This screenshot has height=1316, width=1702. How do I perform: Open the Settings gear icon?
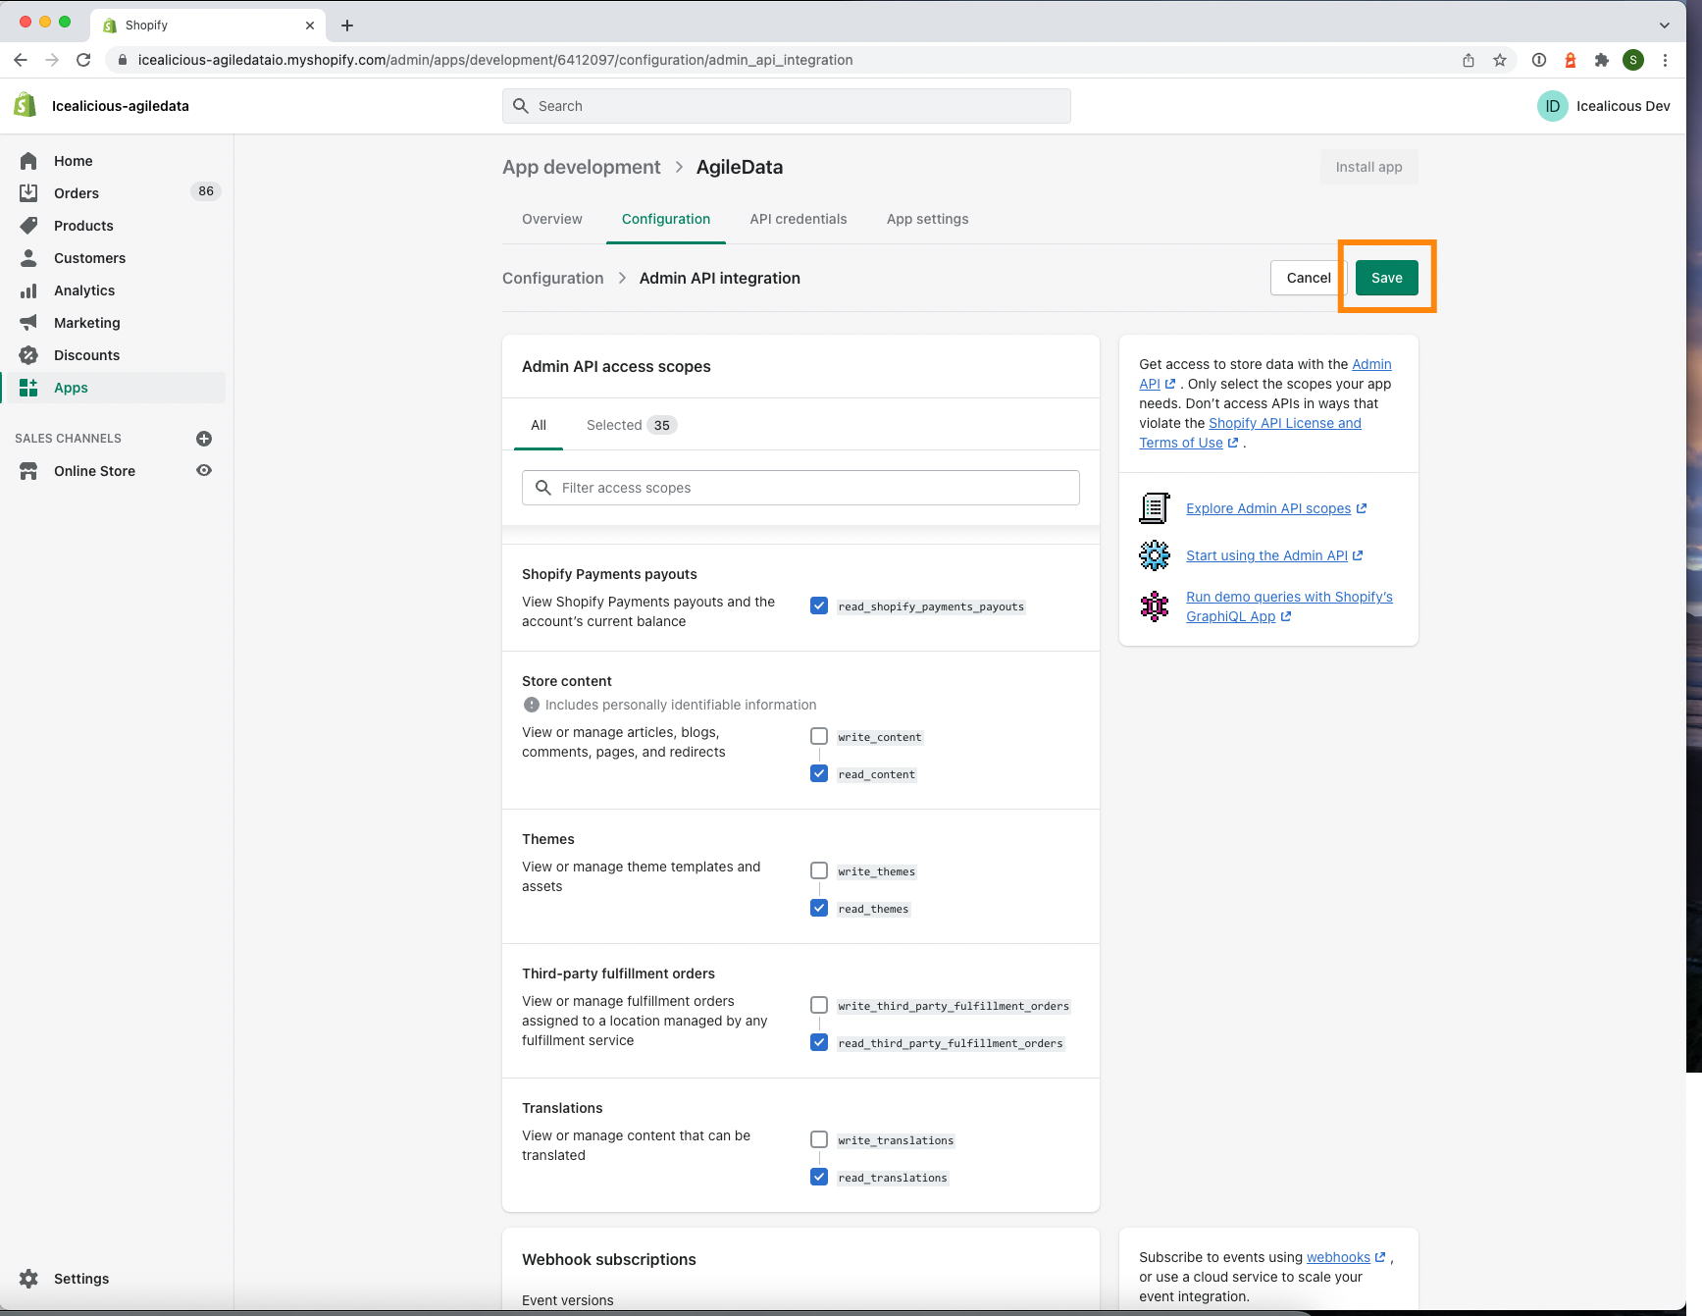pos(28,1279)
